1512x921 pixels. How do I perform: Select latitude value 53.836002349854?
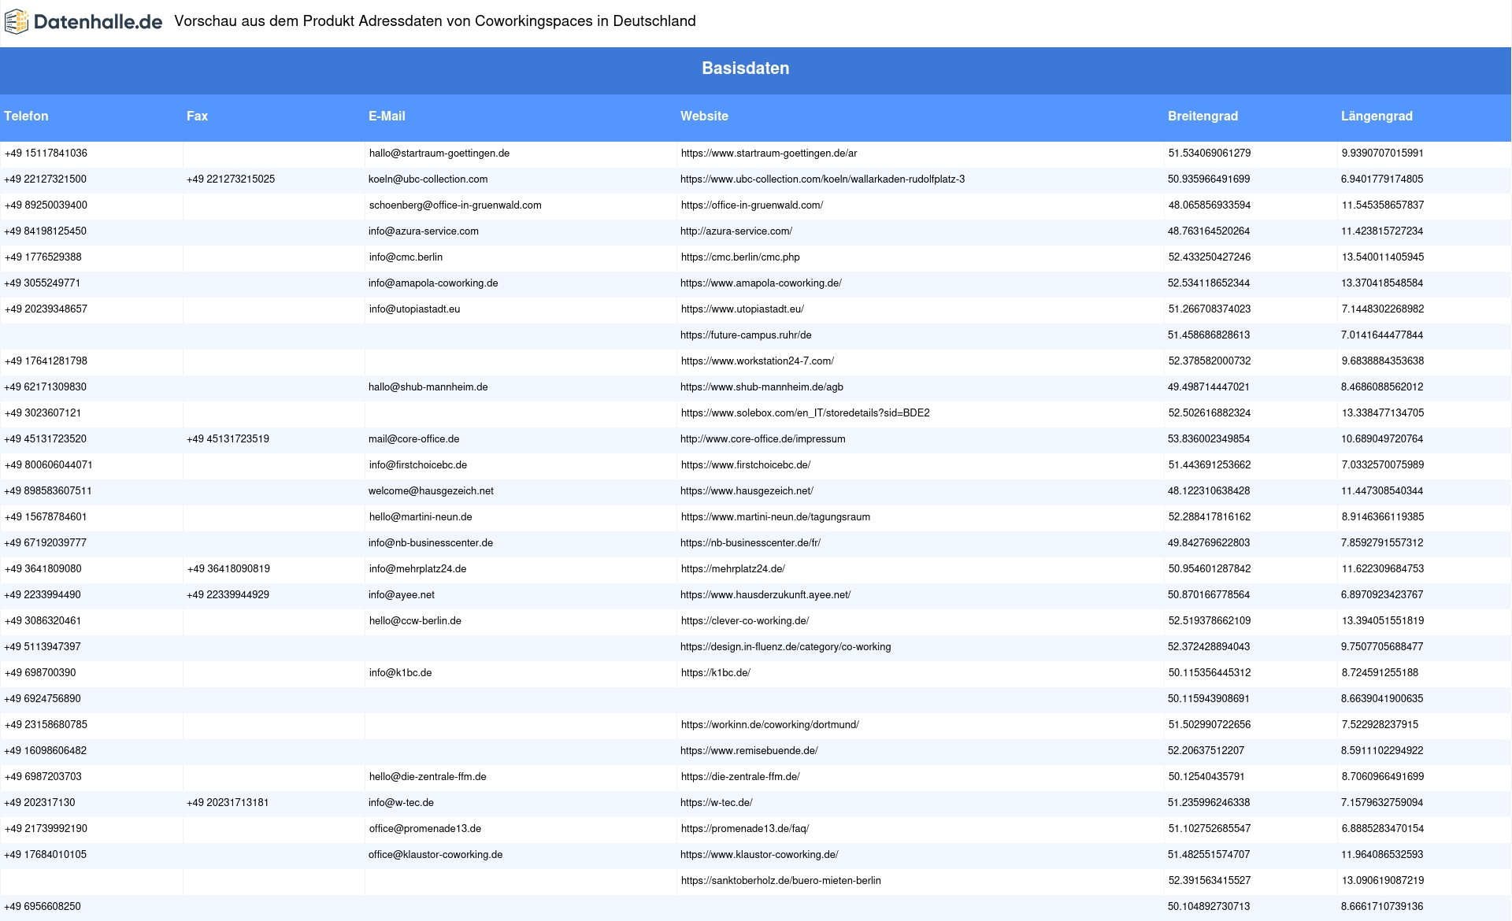point(1209,439)
